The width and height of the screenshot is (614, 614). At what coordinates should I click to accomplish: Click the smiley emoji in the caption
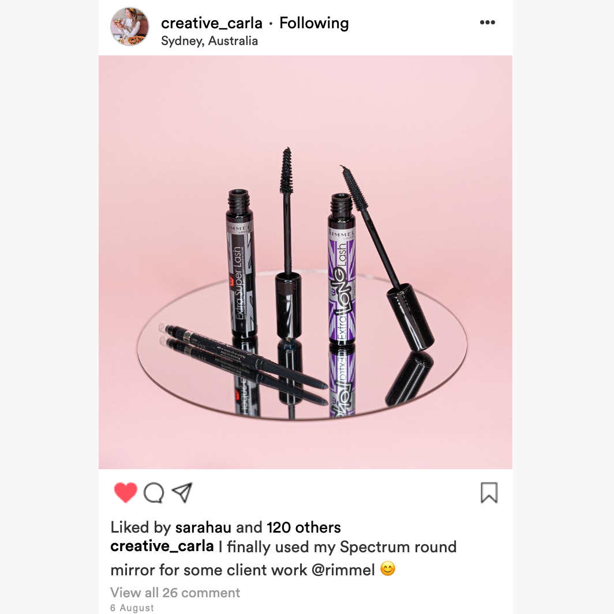(388, 568)
